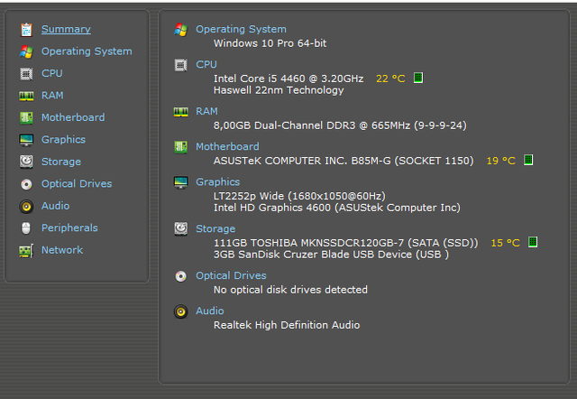Click the Storage hard drive icon in sidebar
This screenshot has height=399, width=577.
click(26, 162)
